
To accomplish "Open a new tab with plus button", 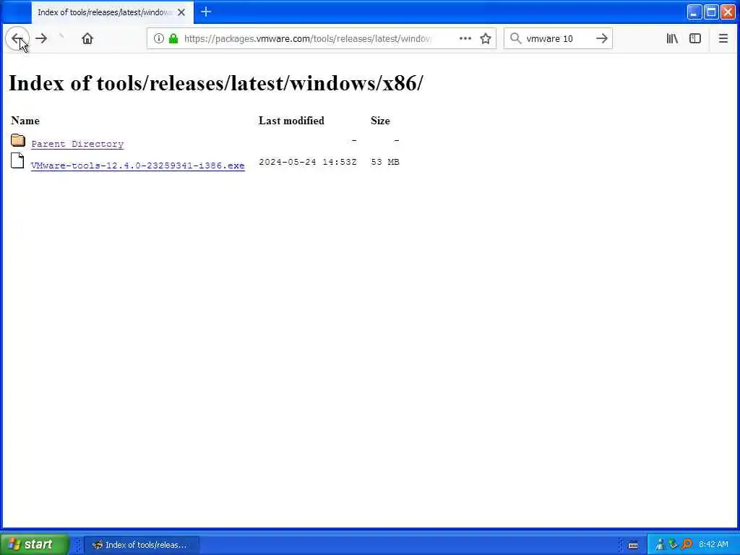I will [206, 12].
